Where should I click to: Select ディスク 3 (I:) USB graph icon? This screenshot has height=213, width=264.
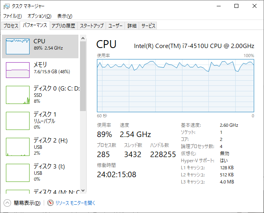coord(18,173)
